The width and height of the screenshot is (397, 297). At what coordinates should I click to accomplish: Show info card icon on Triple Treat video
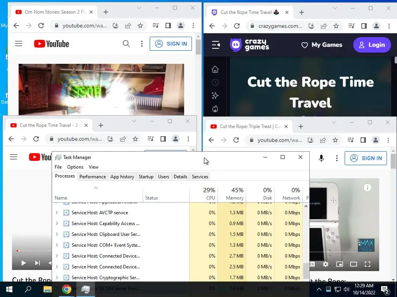[x=368, y=188]
